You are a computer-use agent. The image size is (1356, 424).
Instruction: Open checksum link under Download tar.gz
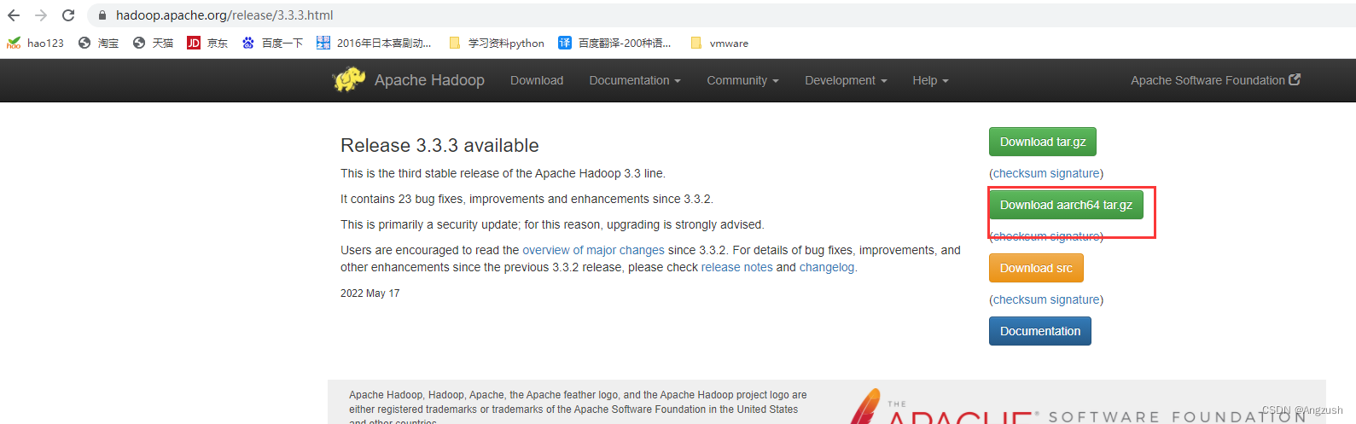1020,173
